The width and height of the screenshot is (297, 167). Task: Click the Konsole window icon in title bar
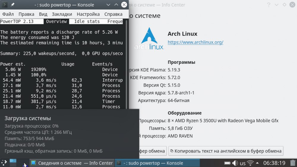coord(4,5)
